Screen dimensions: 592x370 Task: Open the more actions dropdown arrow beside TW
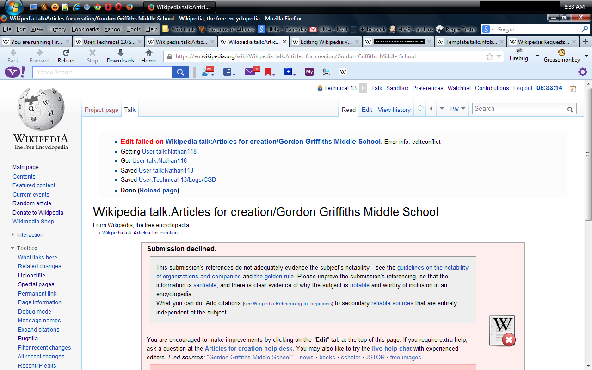pos(442,109)
